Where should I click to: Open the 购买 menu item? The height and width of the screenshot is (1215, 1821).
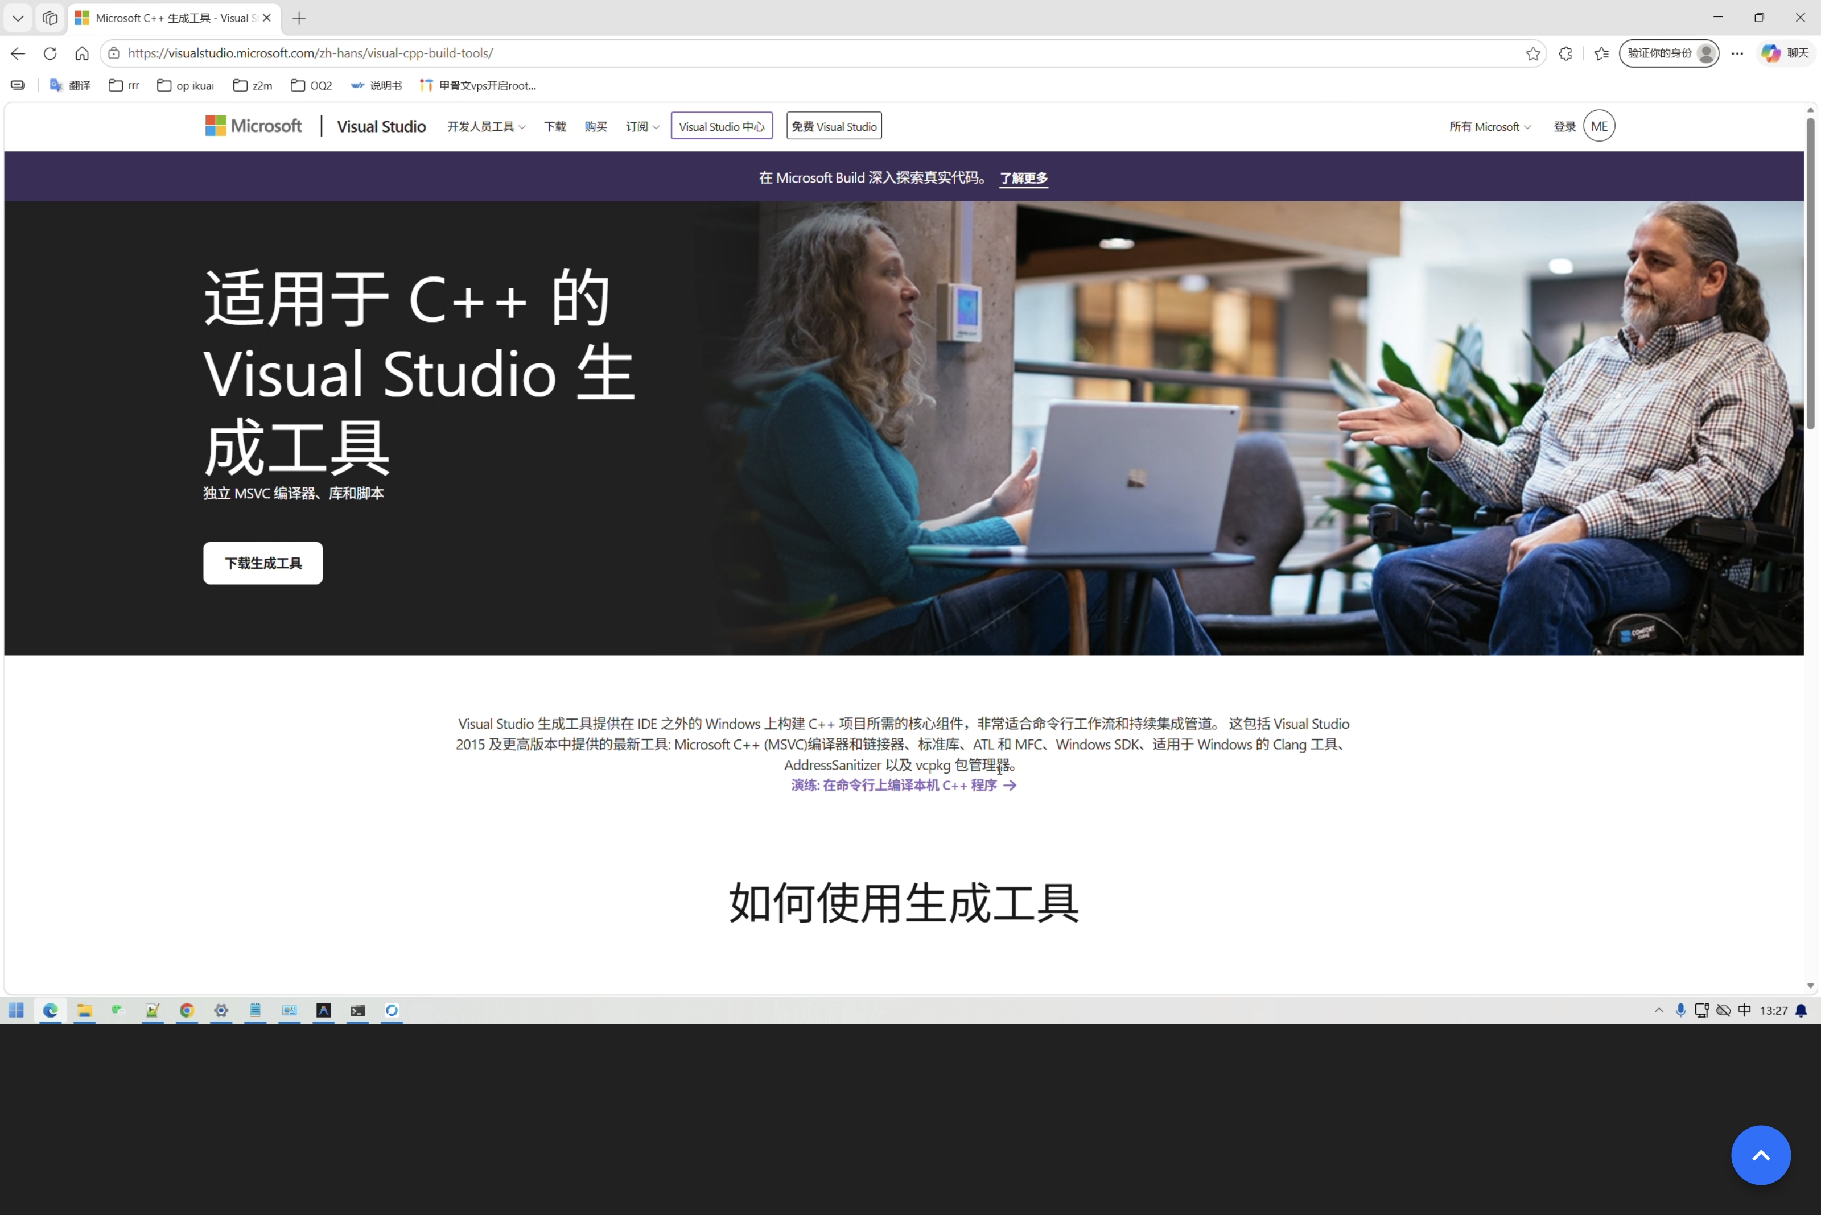click(595, 126)
